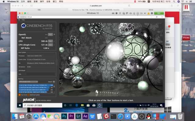Image resolution: width=195 pixels, height=121 pixels.
Task: Launch After Effects from the Dock
Action: 85,116
